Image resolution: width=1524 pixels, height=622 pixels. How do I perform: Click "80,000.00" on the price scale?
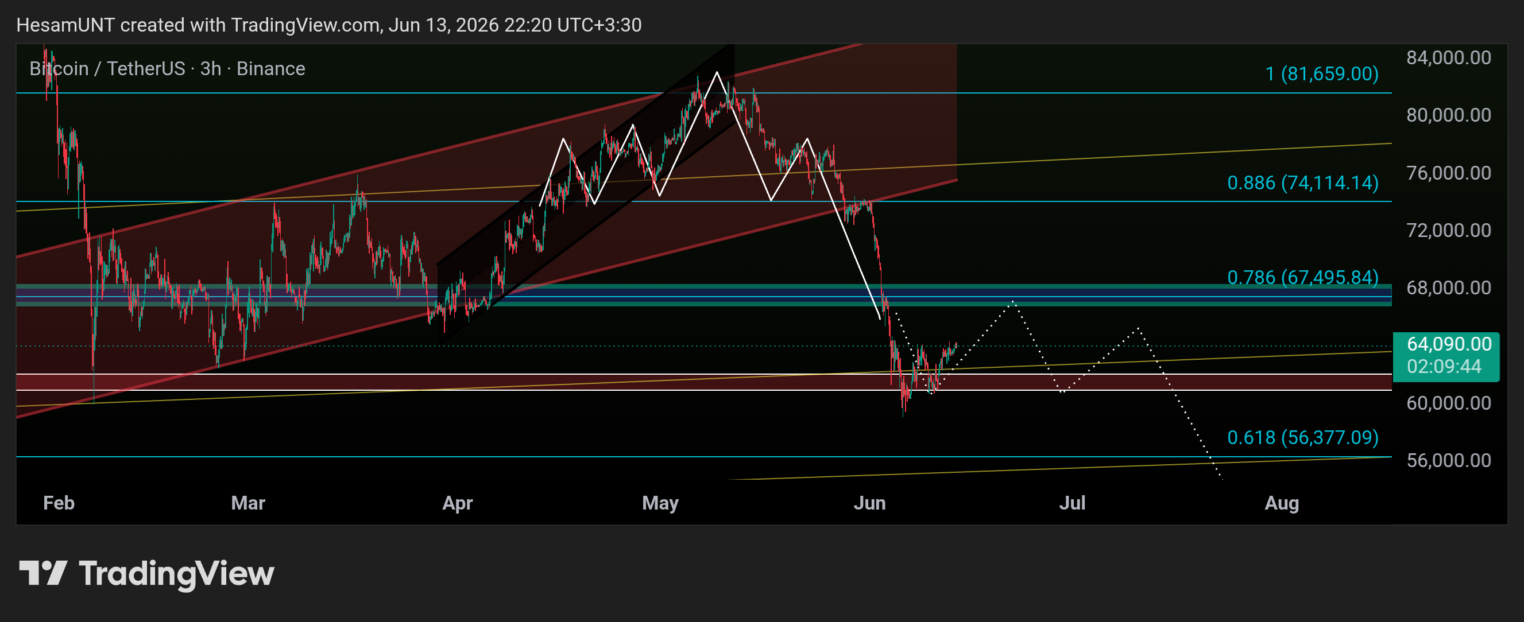click(1449, 115)
